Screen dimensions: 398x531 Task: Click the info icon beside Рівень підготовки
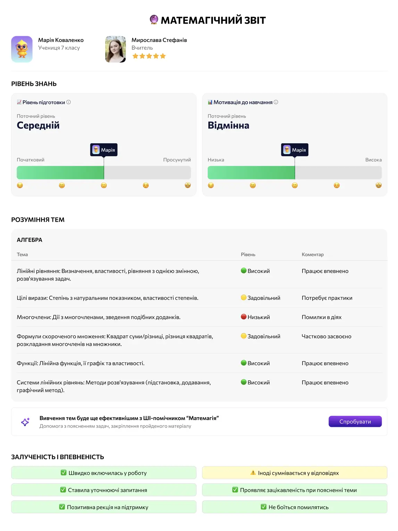pyautogui.click(x=68, y=102)
